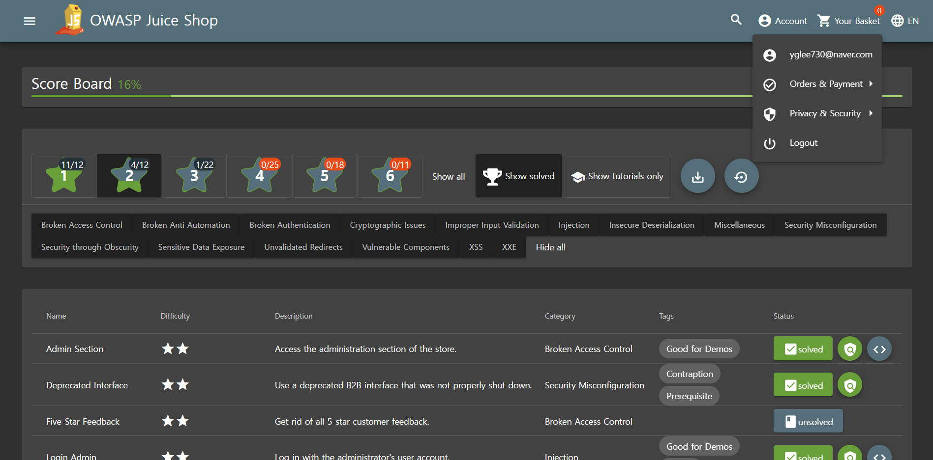Select Injection category filter
Image resolution: width=933 pixels, height=460 pixels.
tap(574, 225)
